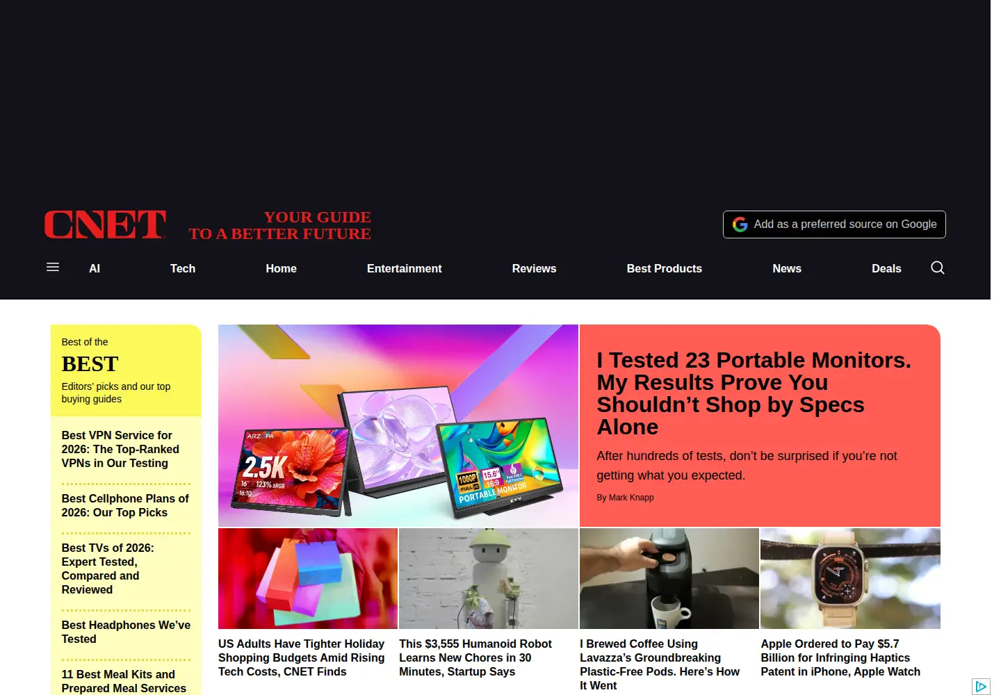The height and width of the screenshot is (695, 1001).
Task: Open US Adults Holiday Shopping Budgets article
Action: coord(302,657)
